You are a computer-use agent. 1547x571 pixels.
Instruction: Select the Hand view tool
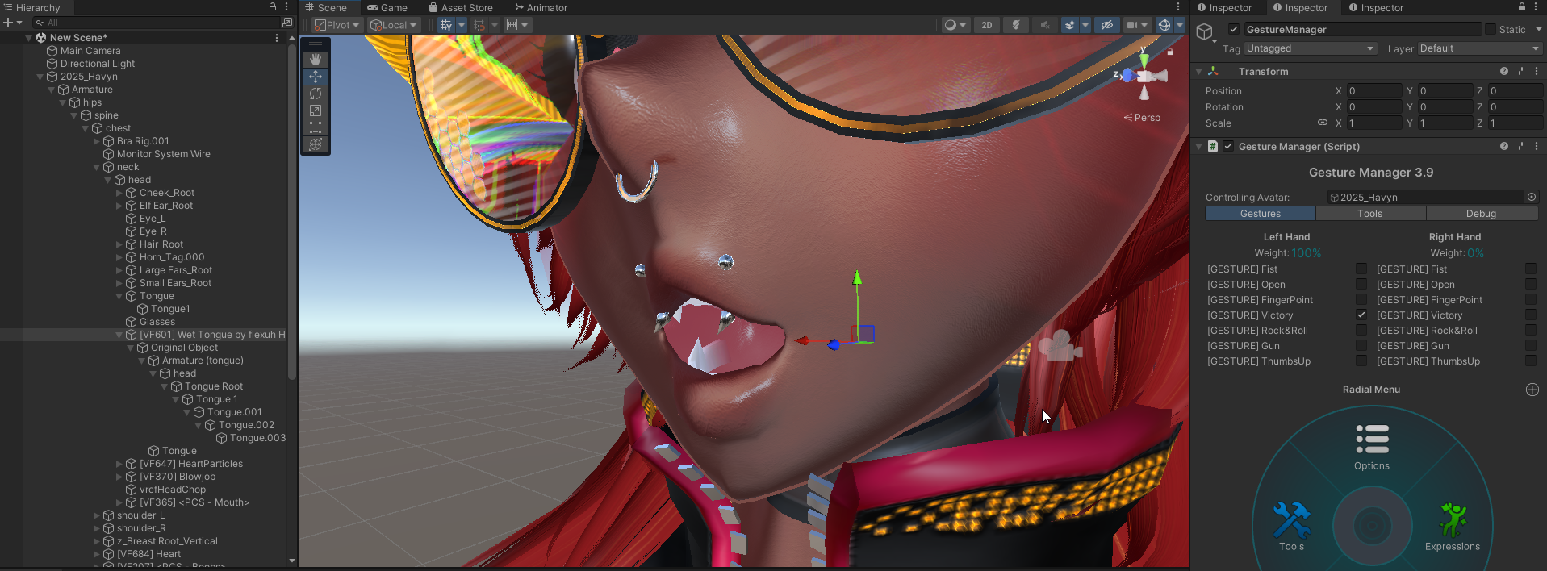point(316,60)
